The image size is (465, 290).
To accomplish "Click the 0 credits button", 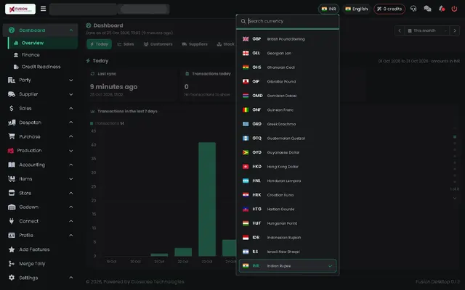I will (x=389, y=9).
